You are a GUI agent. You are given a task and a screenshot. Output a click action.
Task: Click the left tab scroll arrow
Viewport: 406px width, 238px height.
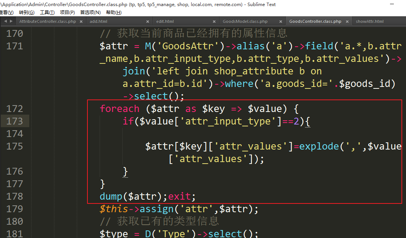(5, 21)
